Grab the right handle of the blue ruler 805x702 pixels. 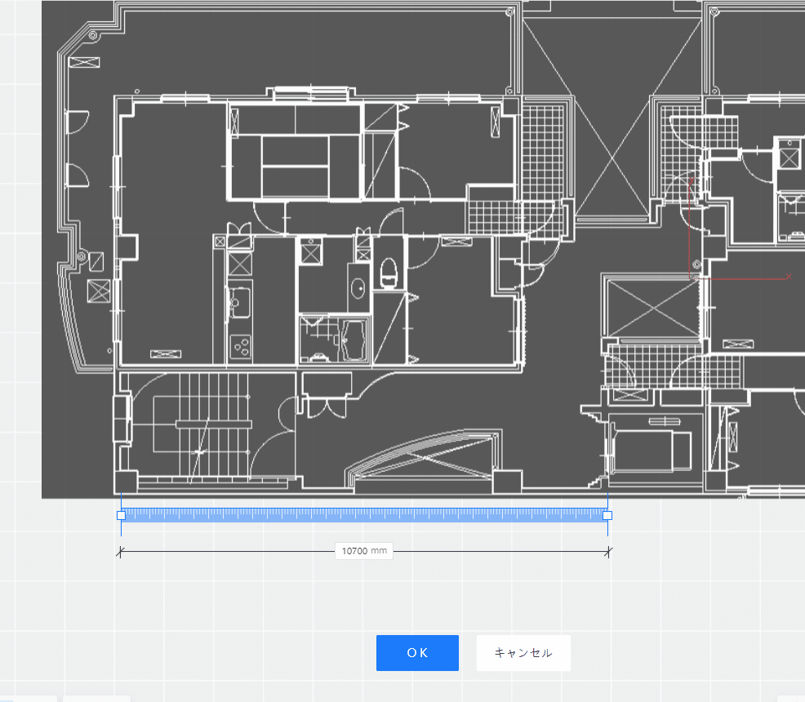point(607,515)
